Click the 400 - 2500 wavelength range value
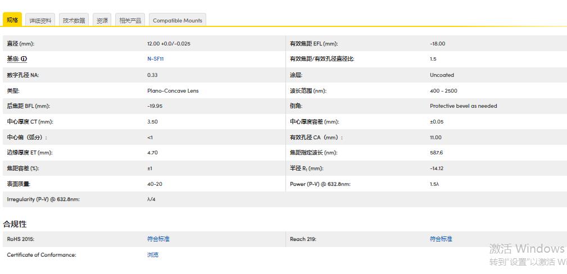Screen dimensions: 567x274 tap(443, 90)
